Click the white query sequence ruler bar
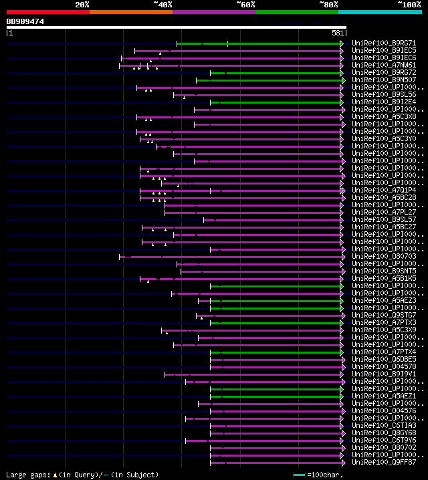 tap(177, 27)
